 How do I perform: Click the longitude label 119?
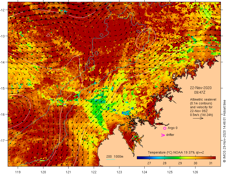point(18,172)
